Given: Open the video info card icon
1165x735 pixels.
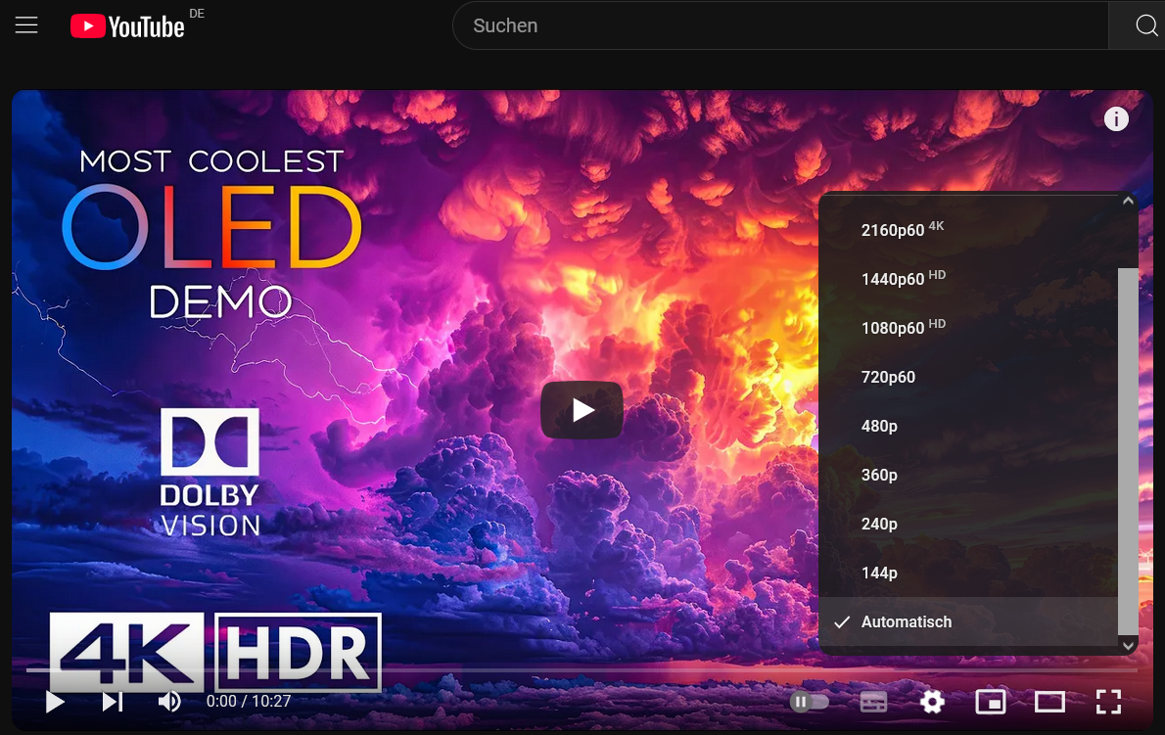Looking at the screenshot, I should 1116,118.
